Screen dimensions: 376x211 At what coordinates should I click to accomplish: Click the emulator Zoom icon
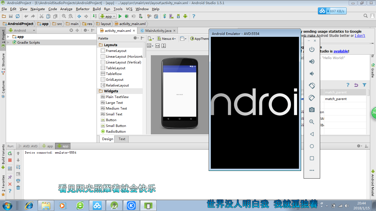[x=312, y=122]
